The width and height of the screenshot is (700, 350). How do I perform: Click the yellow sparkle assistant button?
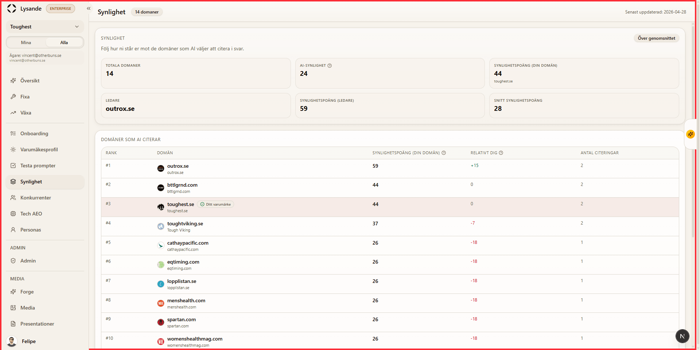point(691,134)
